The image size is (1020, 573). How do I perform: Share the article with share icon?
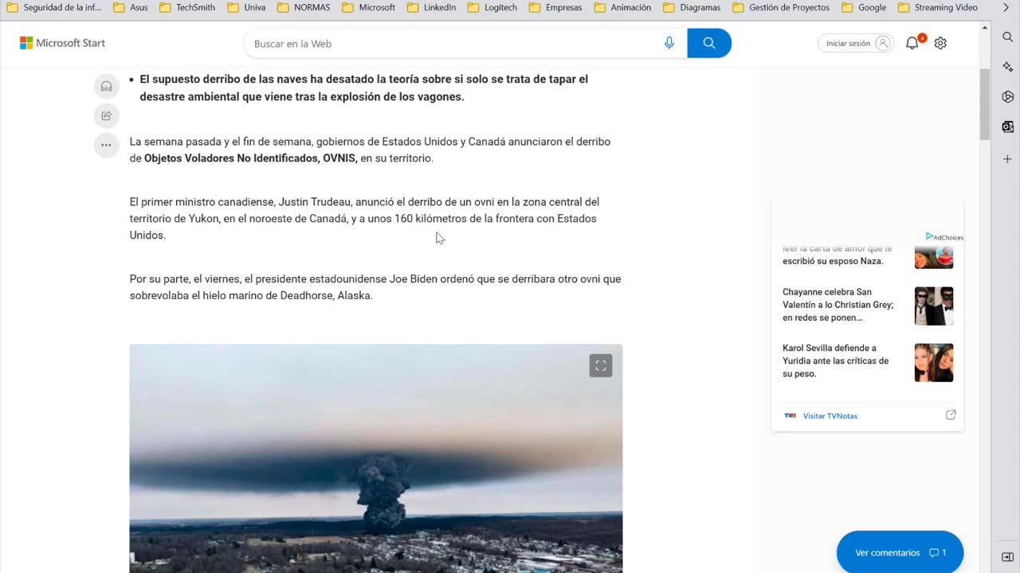tap(106, 116)
